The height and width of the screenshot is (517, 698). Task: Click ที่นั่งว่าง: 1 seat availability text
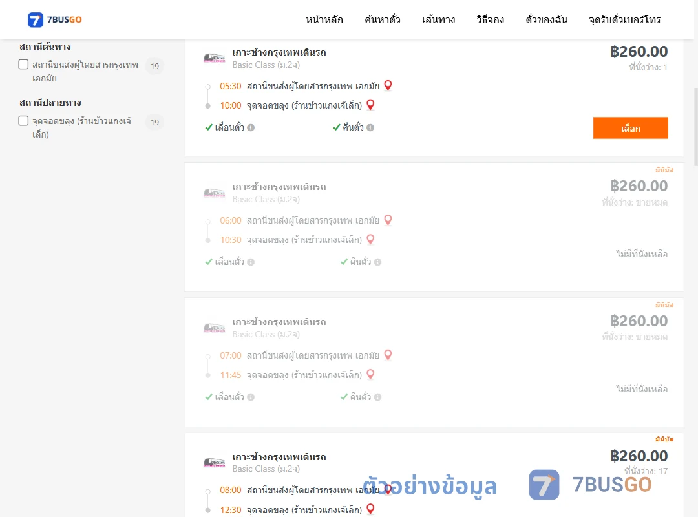tap(648, 67)
